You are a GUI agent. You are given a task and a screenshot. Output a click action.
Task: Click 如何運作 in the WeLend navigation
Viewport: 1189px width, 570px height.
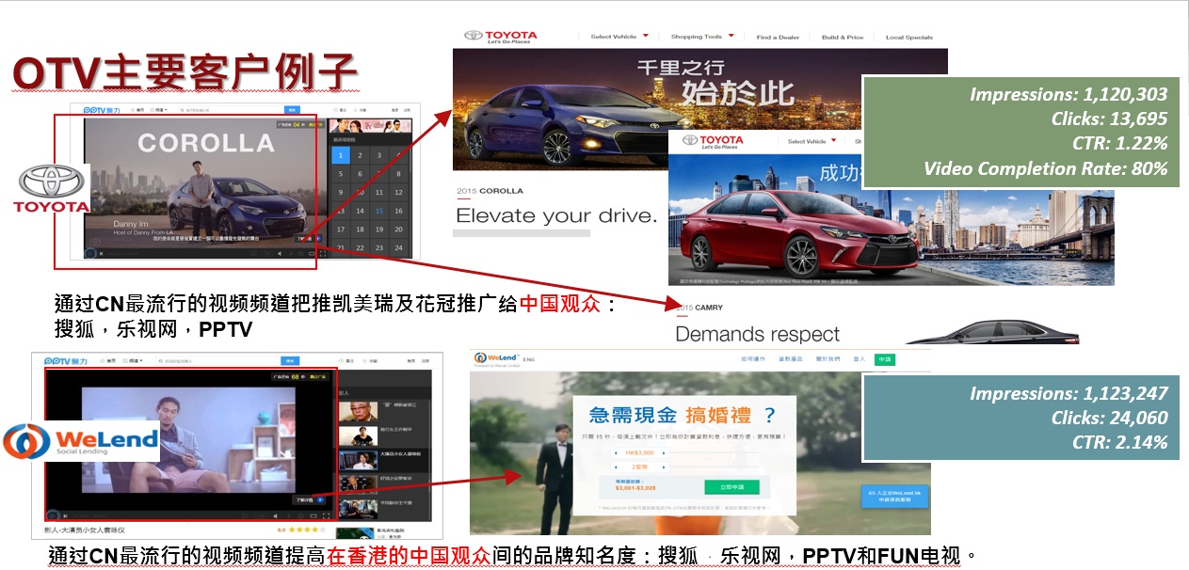[755, 359]
